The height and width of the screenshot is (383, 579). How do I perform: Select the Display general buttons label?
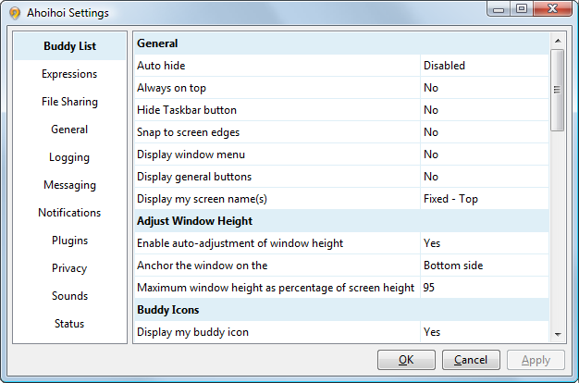pos(194,177)
